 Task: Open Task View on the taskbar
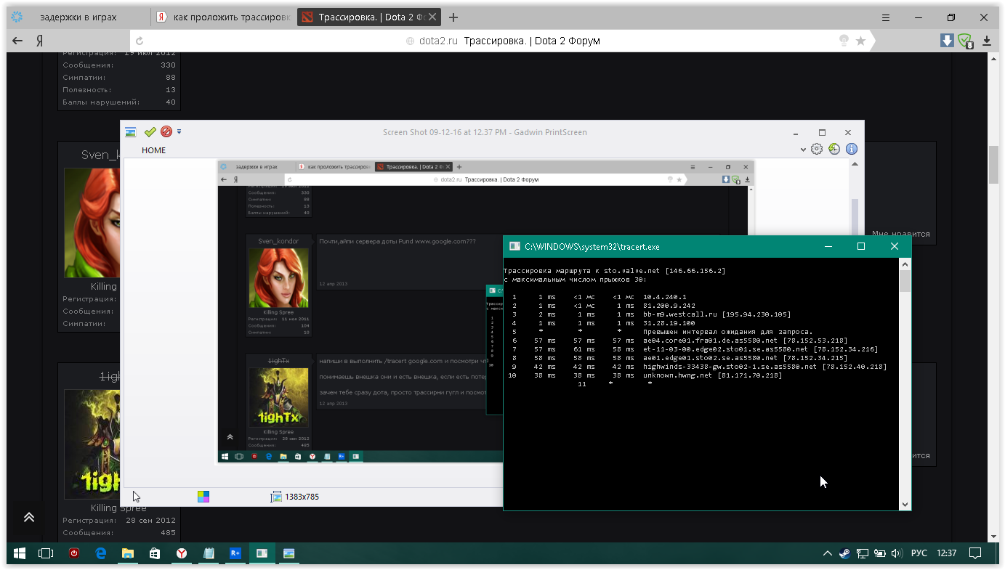tap(46, 553)
